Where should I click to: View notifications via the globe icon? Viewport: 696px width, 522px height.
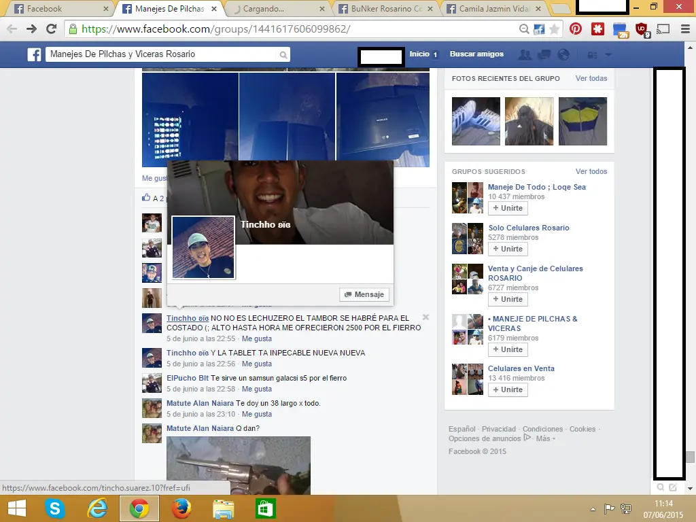pyautogui.click(x=563, y=54)
